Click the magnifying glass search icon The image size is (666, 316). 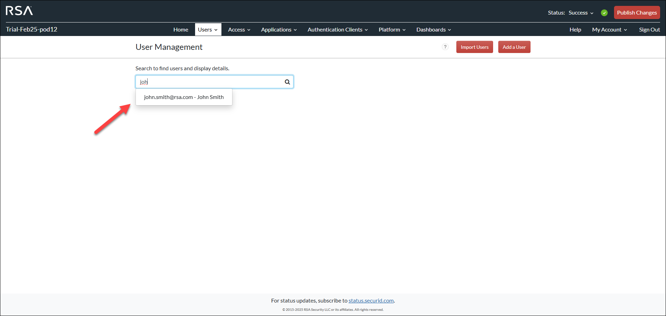[x=287, y=82]
